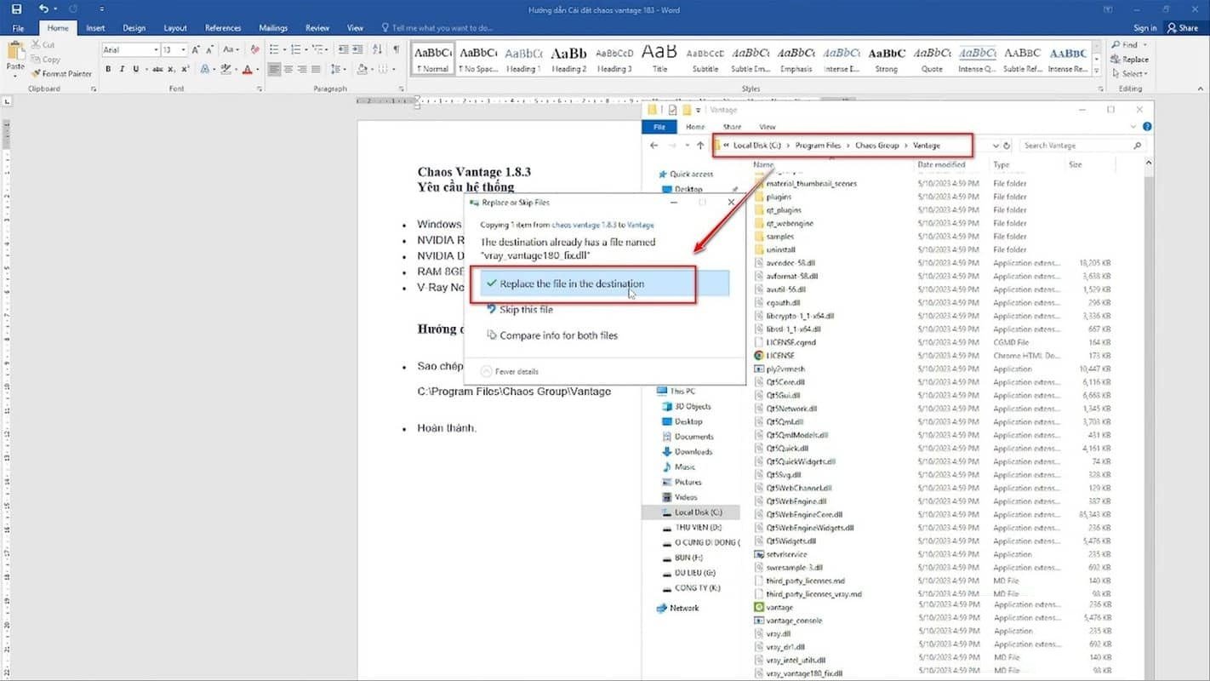Click the Share icon in Word's top-right corner
The width and height of the screenshot is (1210, 681).
tap(1171, 28)
